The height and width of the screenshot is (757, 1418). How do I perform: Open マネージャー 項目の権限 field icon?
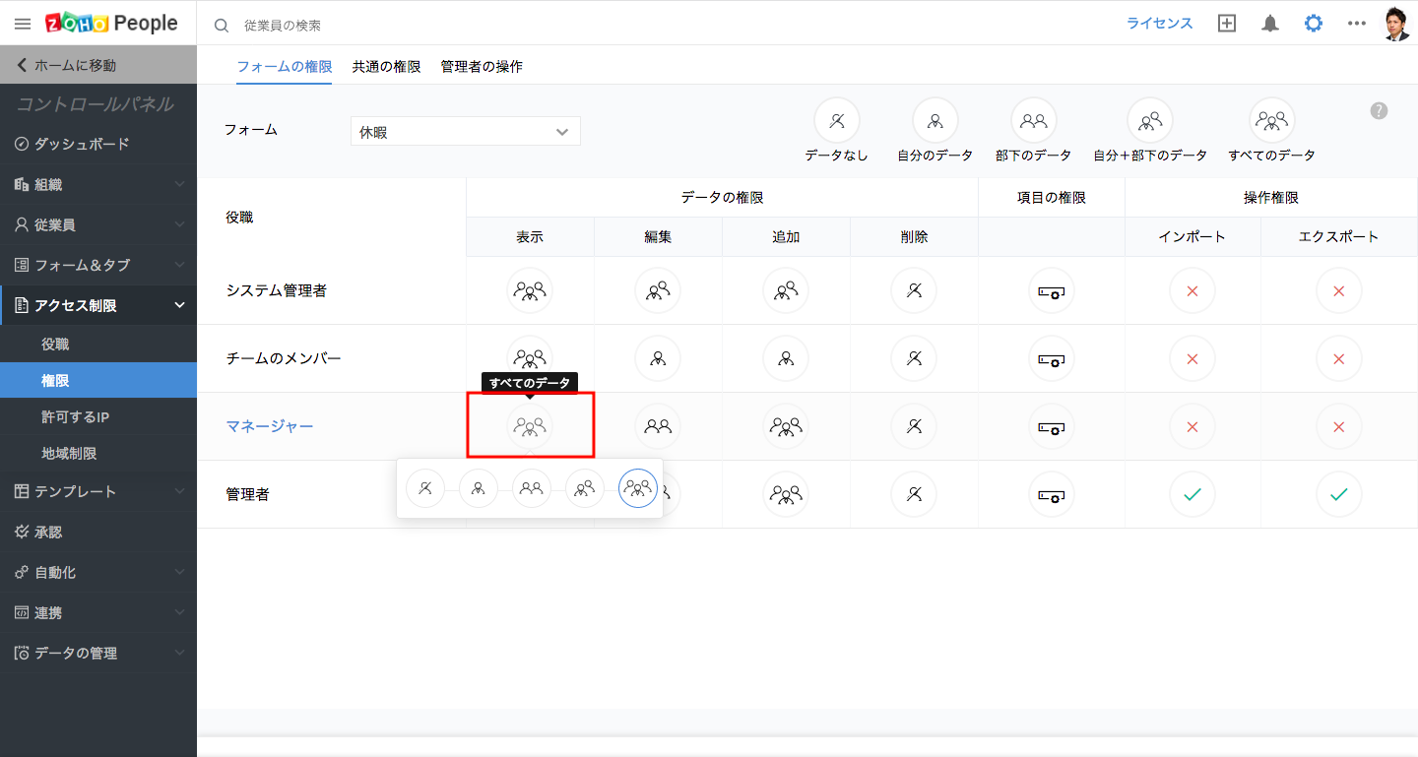pos(1052,426)
